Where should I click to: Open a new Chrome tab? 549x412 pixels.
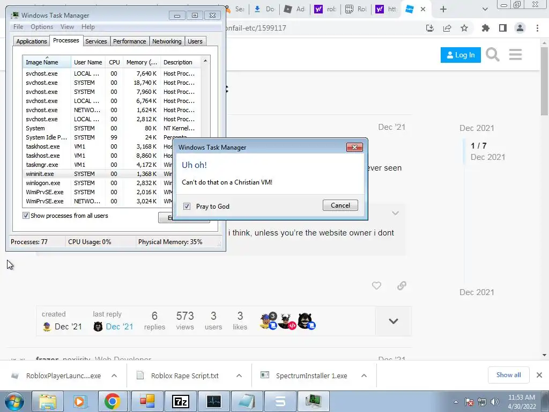pos(443,9)
